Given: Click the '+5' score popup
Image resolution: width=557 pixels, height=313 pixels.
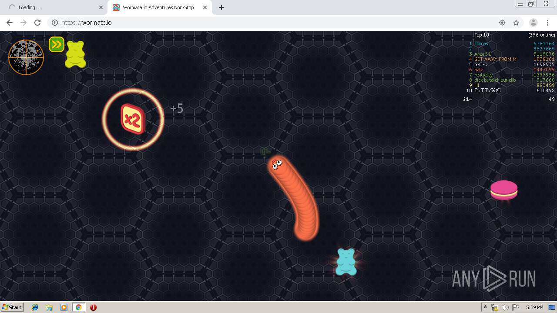Looking at the screenshot, I should 177,108.
